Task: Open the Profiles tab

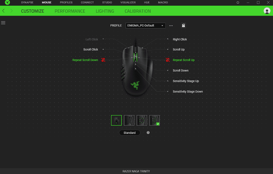Action: pos(66,3)
